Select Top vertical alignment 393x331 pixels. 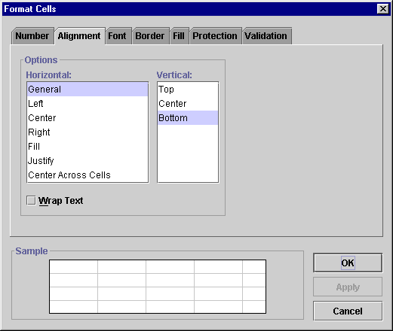(x=188, y=90)
